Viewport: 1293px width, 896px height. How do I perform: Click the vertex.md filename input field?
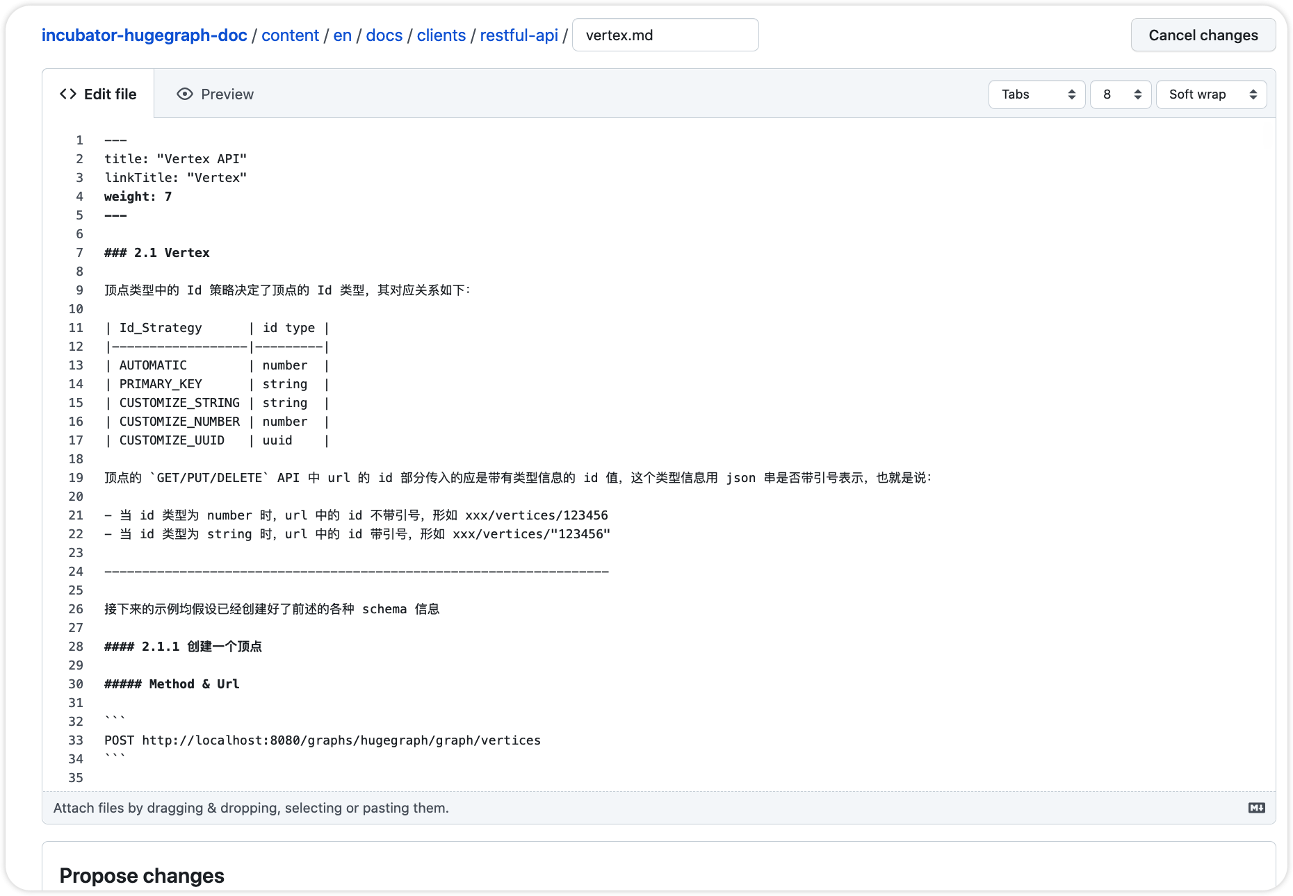pyautogui.click(x=665, y=35)
